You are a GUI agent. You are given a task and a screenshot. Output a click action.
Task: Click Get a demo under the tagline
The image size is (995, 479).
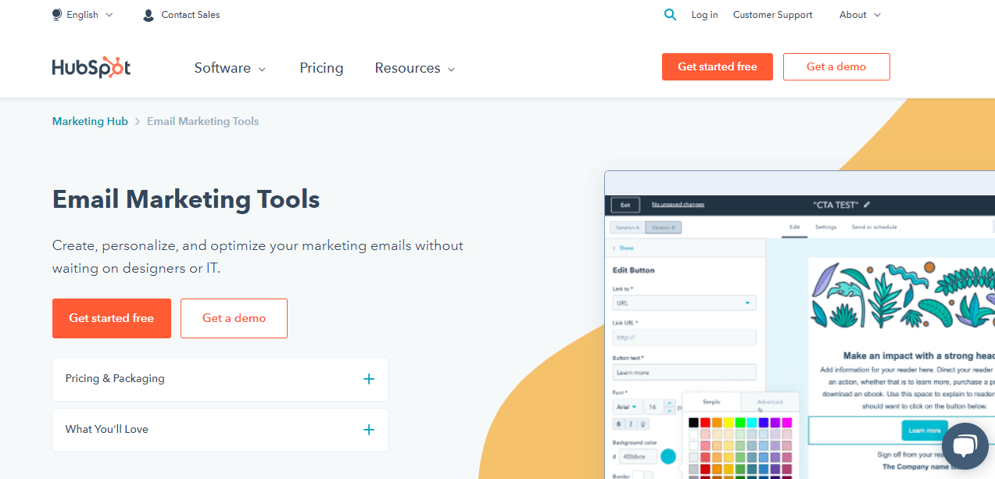234,318
